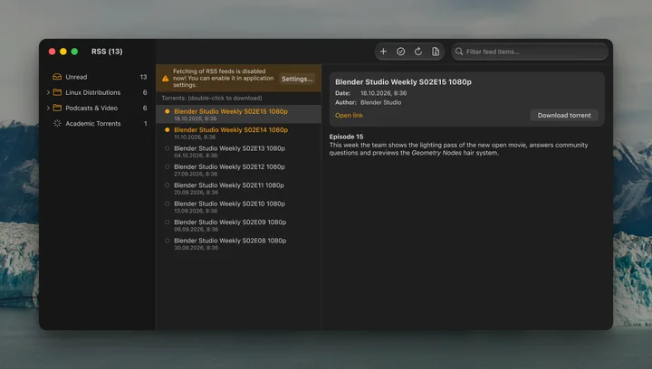Screen dimensions: 652x369
Task: Click the plus icon to add a feed
Action: click(383, 52)
